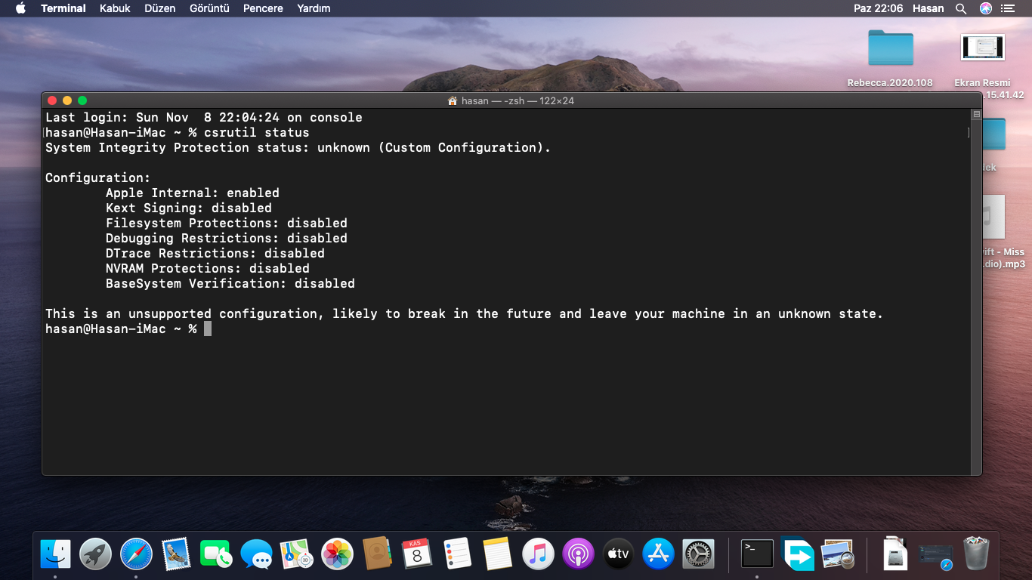
Task: Open Launchpad from the dock
Action: pyautogui.click(x=96, y=554)
